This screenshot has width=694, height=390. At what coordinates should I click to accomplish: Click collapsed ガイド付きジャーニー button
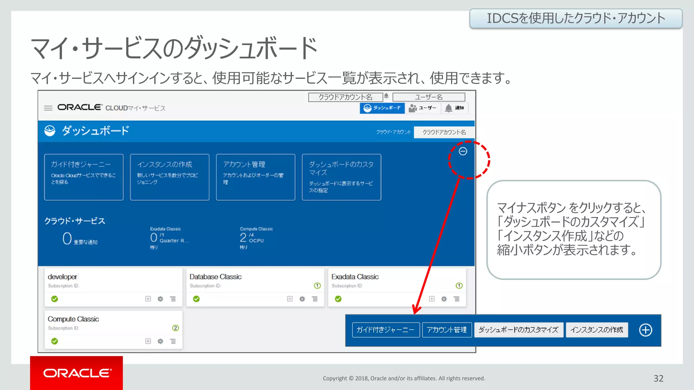point(386,330)
